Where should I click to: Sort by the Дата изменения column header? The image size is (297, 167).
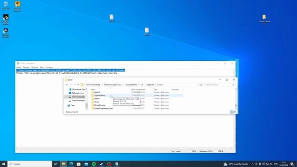pyautogui.click(x=138, y=90)
